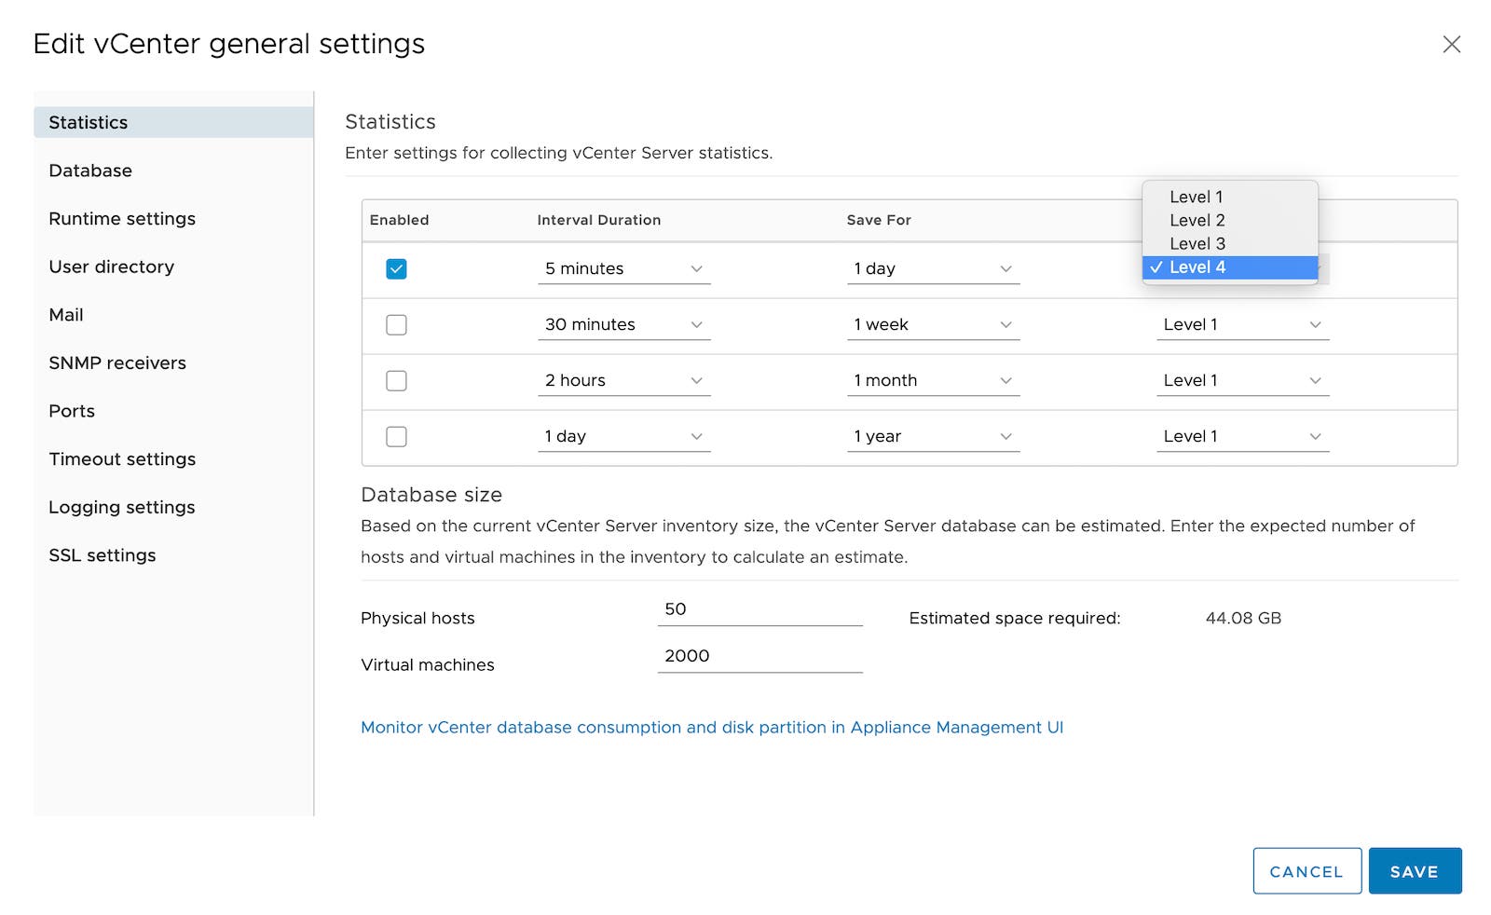Open the Runtime settings section
1491x915 pixels.
tap(121, 218)
